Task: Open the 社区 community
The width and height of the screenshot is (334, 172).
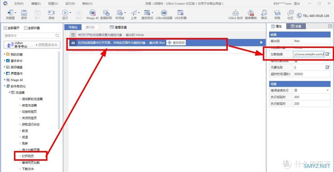Action: click(290, 15)
